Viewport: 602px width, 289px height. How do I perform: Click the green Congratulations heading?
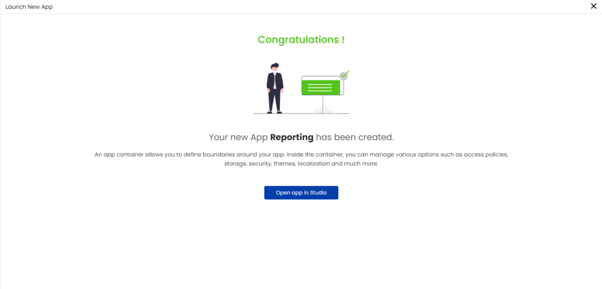(301, 40)
